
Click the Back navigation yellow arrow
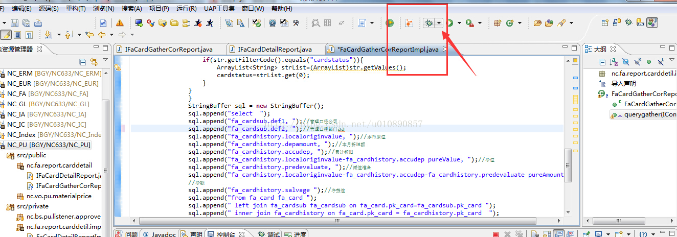pyautogui.click(x=102, y=35)
